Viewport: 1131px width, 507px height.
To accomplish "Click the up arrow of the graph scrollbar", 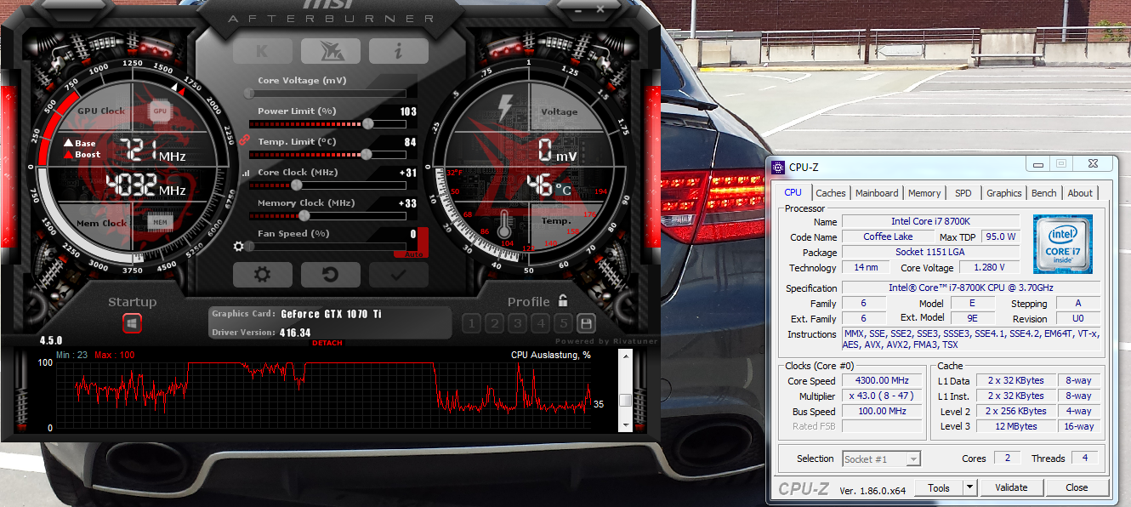I will tap(626, 356).
